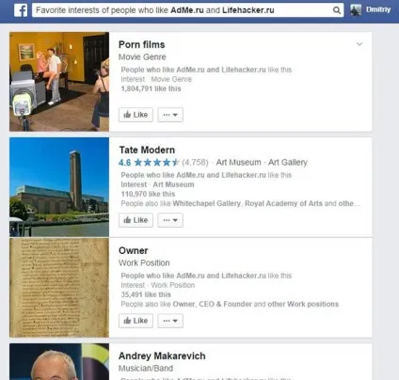
Task: Expand the Porn films card chevron
Action: [359, 44]
